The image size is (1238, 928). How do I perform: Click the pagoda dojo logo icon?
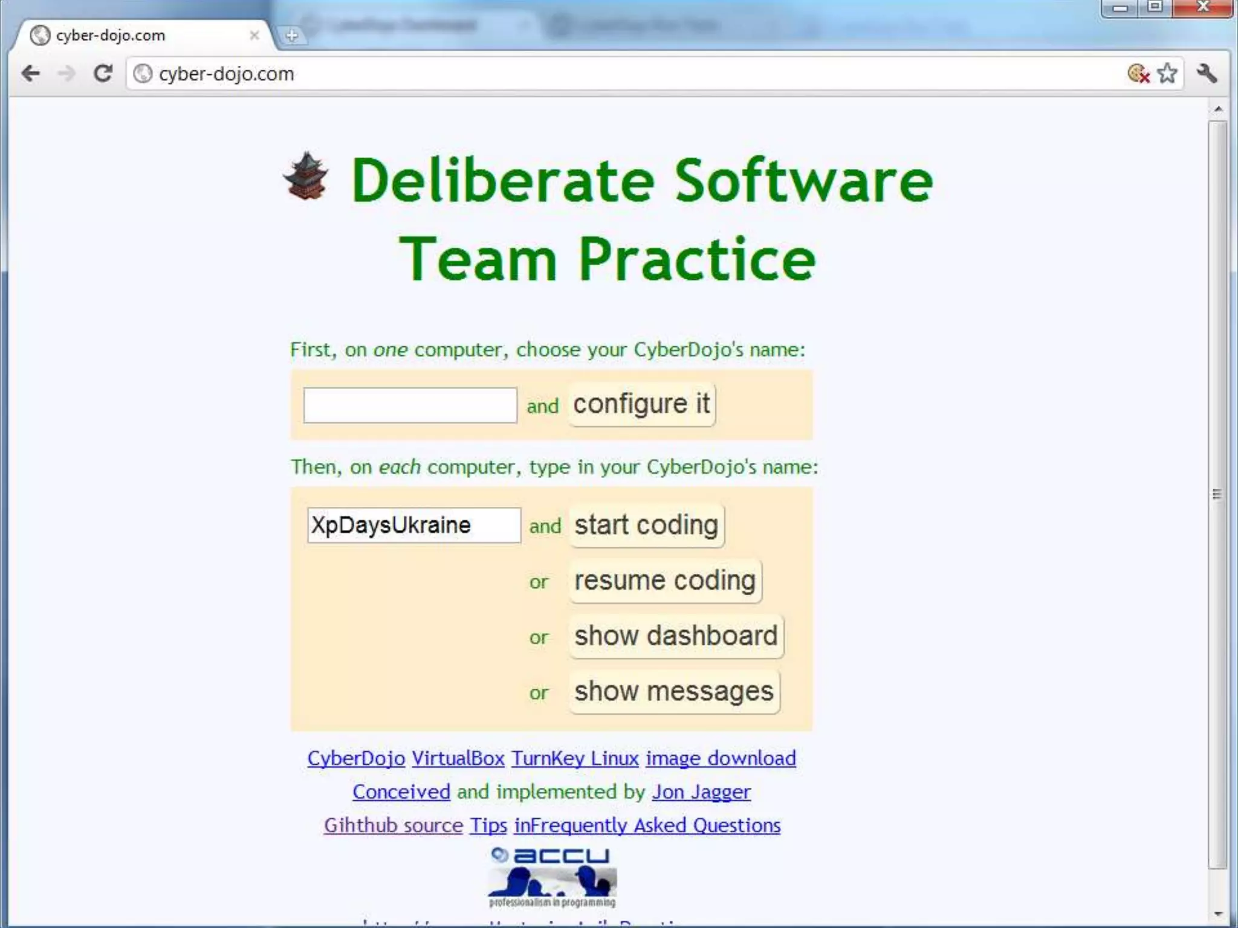coord(306,176)
